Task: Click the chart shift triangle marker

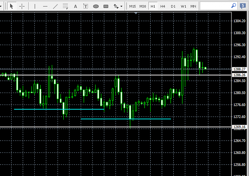Action: [136, 13]
